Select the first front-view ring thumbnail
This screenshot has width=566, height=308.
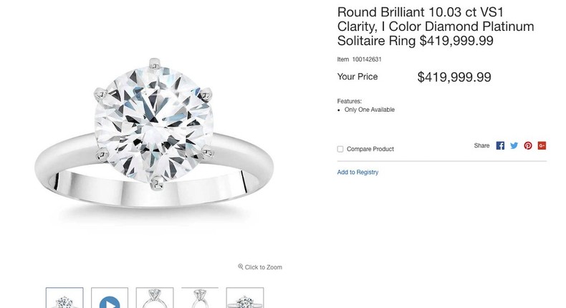coord(64,299)
